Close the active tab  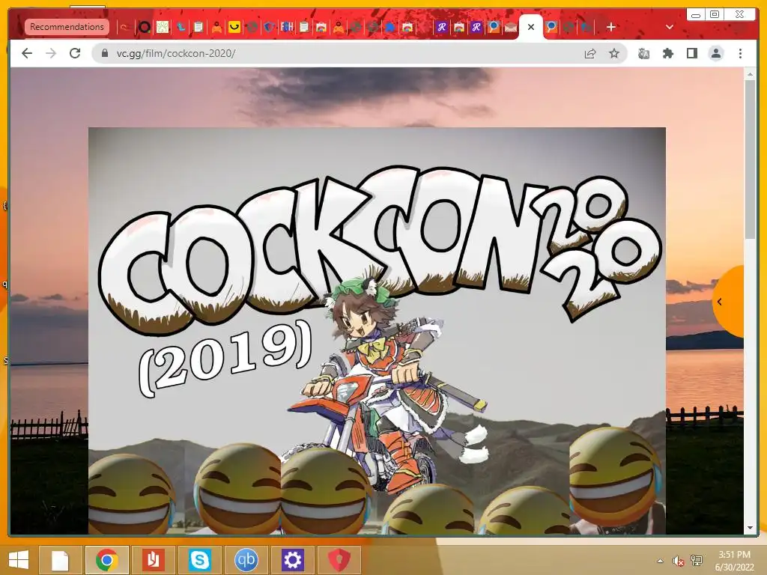tap(531, 27)
